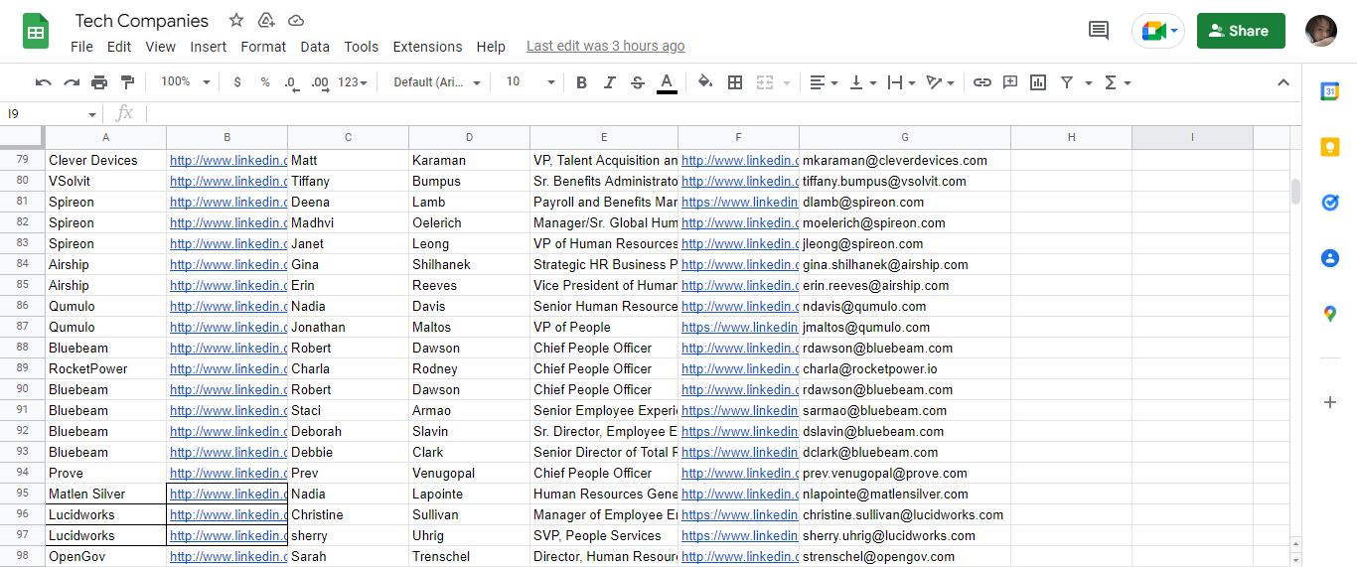This screenshot has height=567, width=1357.
Task: Open Google Calendar side panel
Action: click(1330, 92)
